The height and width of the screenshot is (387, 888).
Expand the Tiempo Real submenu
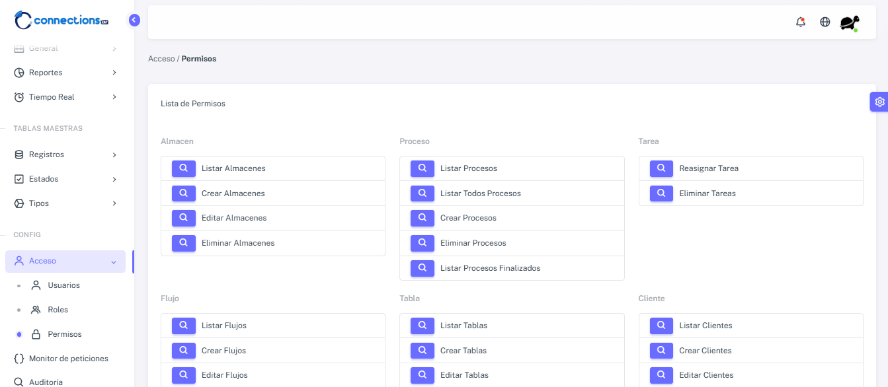pos(65,97)
